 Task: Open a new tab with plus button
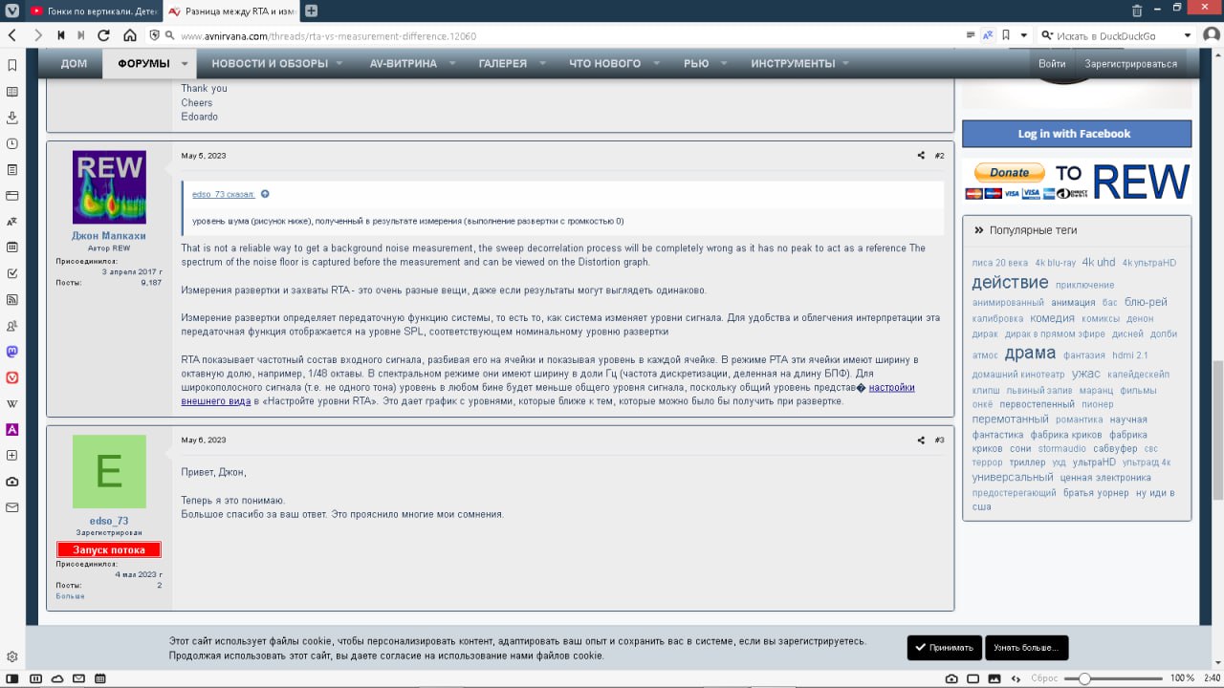312,11
